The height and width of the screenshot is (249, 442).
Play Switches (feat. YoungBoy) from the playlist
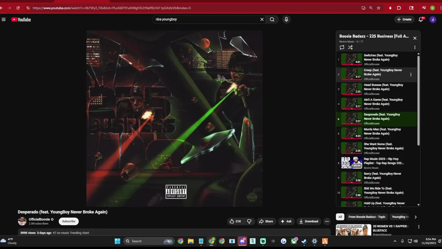376,59
